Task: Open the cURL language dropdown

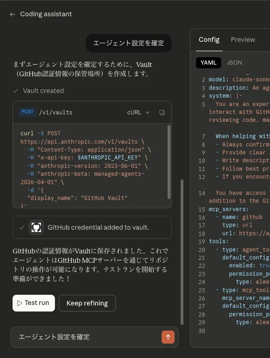Action: coord(138,113)
